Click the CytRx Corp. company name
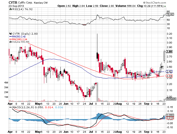The height and width of the screenshot is (134, 177). [x=25, y=3]
